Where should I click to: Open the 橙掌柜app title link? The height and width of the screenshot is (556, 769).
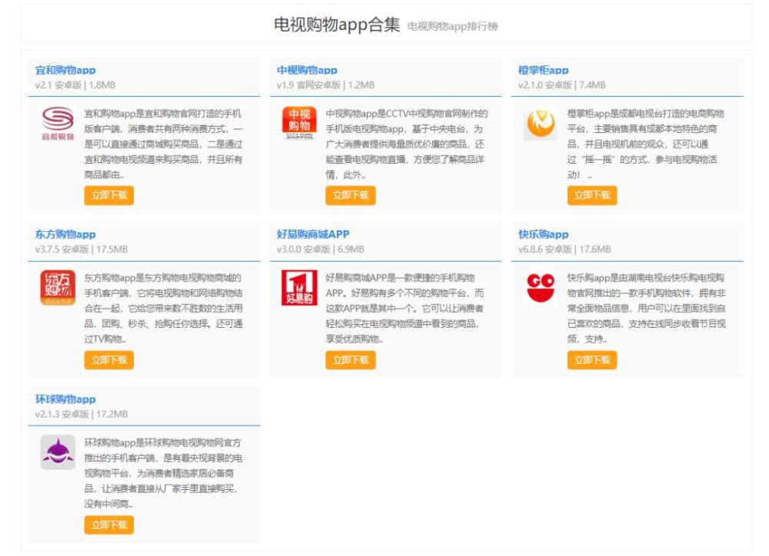pyautogui.click(x=544, y=70)
